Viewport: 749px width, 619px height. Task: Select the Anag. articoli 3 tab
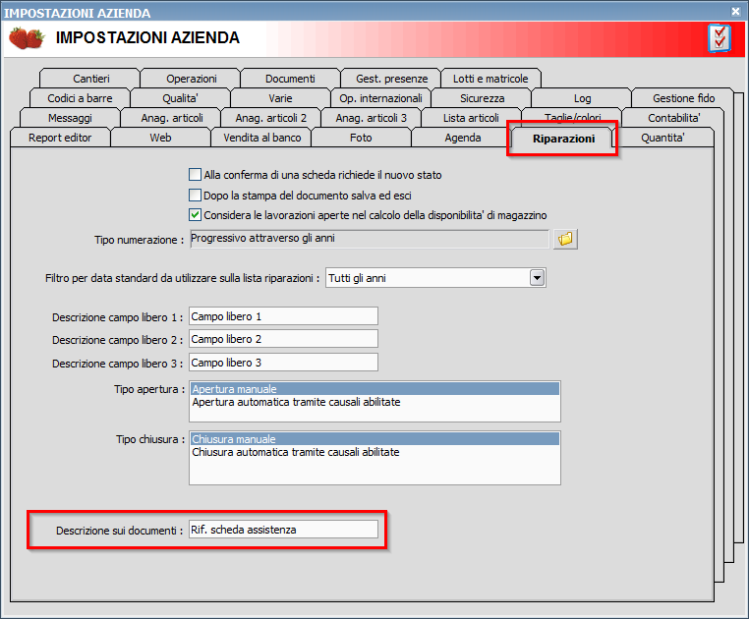click(372, 118)
